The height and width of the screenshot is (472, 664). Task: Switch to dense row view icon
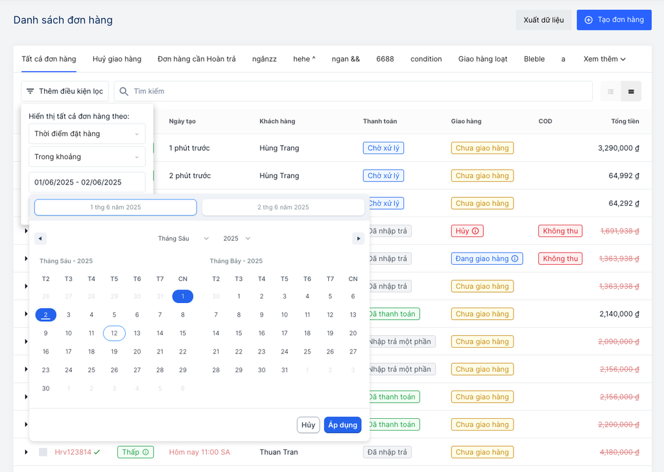(631, 91)
